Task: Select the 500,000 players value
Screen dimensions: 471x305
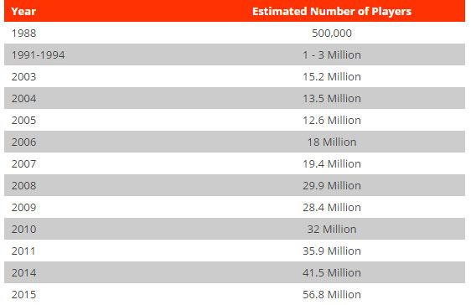Action: tap(332, 33)
